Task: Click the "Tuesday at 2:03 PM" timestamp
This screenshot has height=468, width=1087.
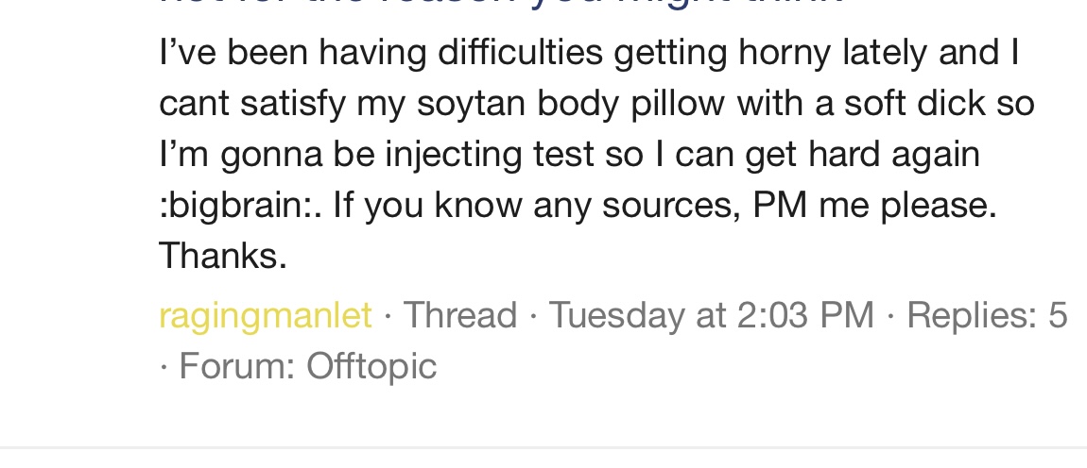Action: [x=711, y=315]
